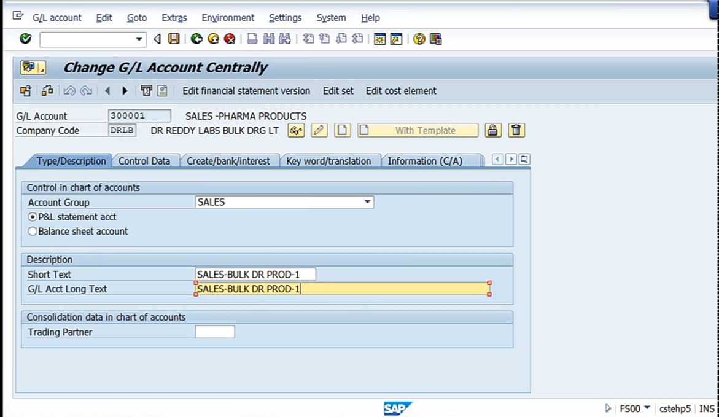Click the hierarchy tree toolbar icon

click(47, 91)
